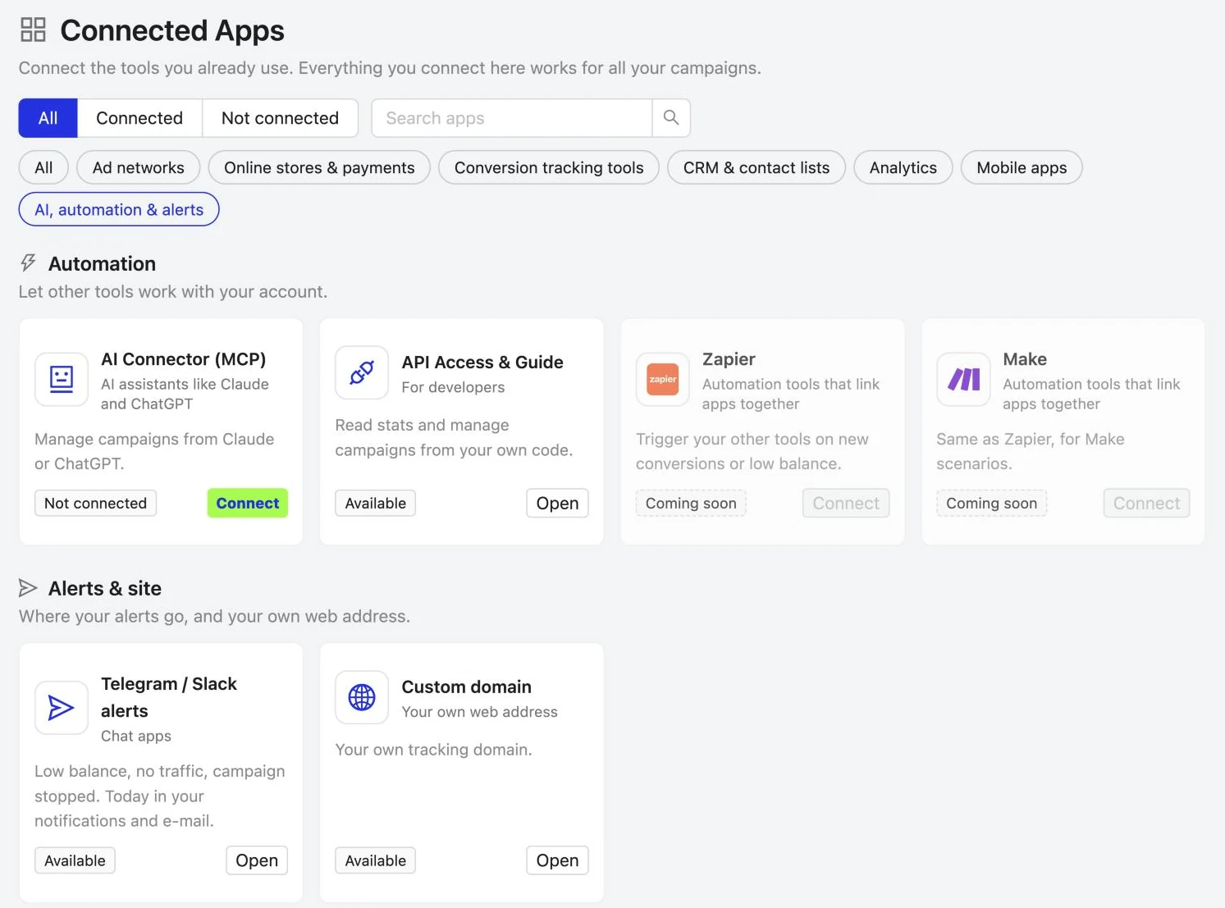1225x908 pixels.
Task: Click Telegram / Slack Available badge
Action: [75, 860]
